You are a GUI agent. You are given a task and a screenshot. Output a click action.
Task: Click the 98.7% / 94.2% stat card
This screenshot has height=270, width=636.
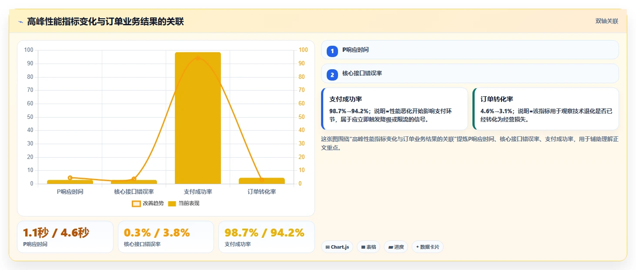267,237
